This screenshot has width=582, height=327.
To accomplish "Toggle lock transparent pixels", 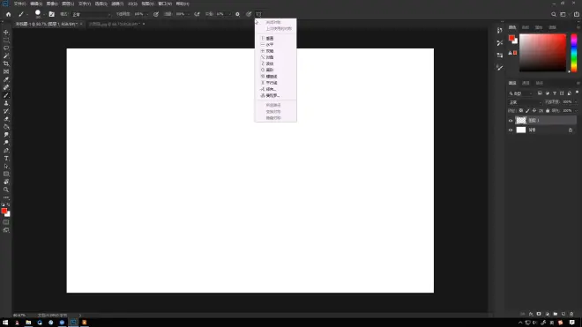I will 521,110.
